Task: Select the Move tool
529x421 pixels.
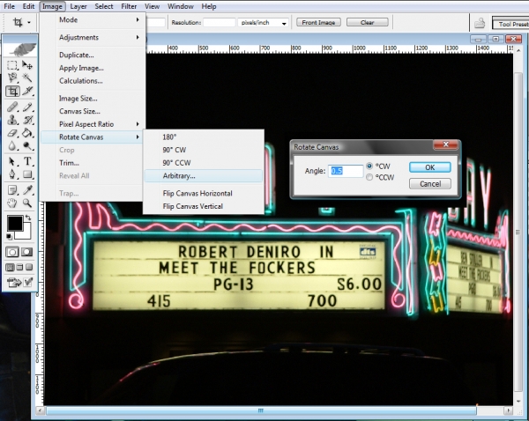Action: pyautogui.click(x=27, y=65)
